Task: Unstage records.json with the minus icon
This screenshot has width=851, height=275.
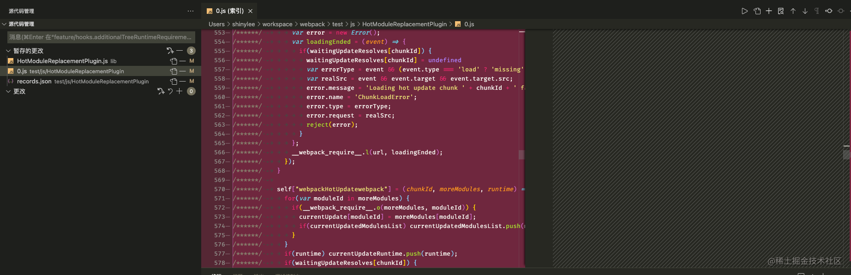Action: [183, 81]
